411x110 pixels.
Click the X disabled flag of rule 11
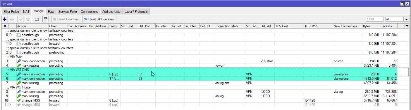11,105
